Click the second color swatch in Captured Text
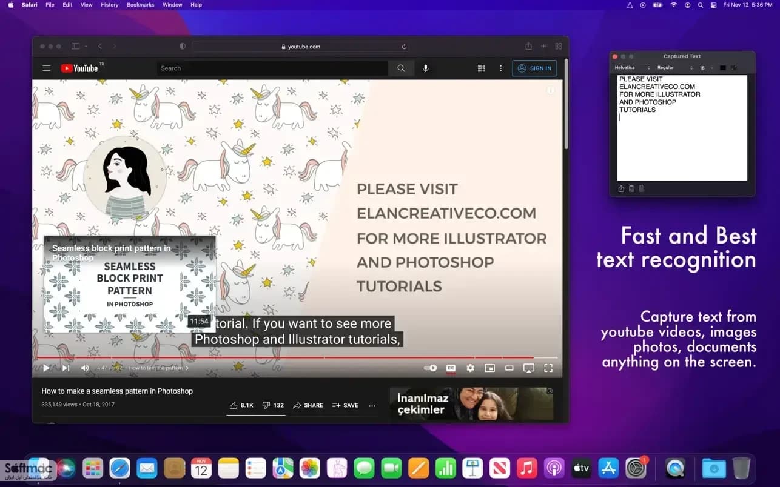The image size is (780, 487). (733, 68)
